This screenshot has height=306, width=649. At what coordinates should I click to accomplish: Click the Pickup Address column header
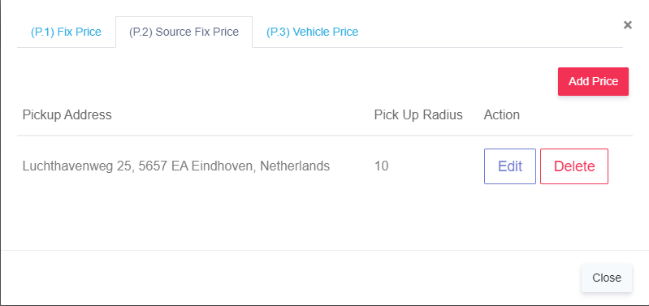point(67,114)
